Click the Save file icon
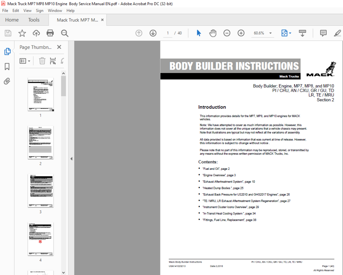The height and width of the screenshot is (275, 343). (8, 33)
